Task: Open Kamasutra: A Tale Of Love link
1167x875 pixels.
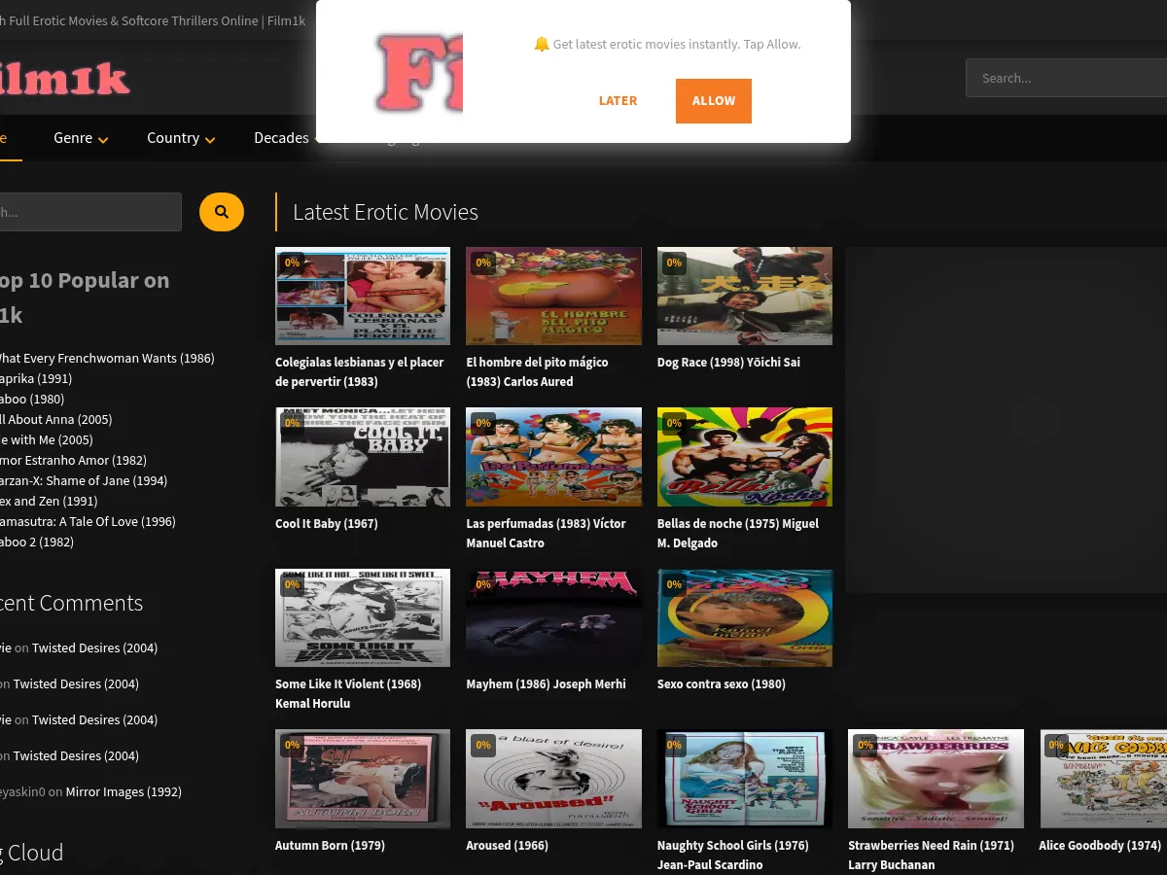Action: pyautogui.click(x=88, y=522)
